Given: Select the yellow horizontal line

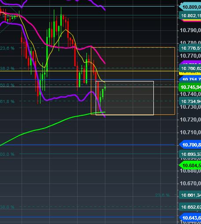Looking at the screenshot, I should coord(89,71).
